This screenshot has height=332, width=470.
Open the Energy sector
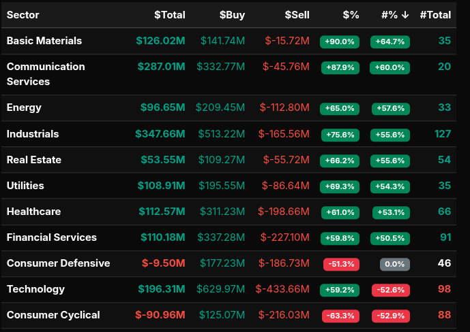point(24,107)
